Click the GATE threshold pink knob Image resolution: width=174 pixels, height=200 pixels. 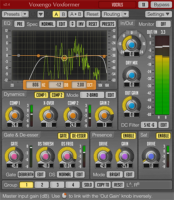(14, 156)
